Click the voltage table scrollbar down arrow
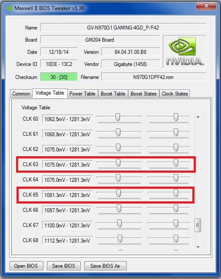The width and height of the screenshot is (221, 279). pos(198,247)
